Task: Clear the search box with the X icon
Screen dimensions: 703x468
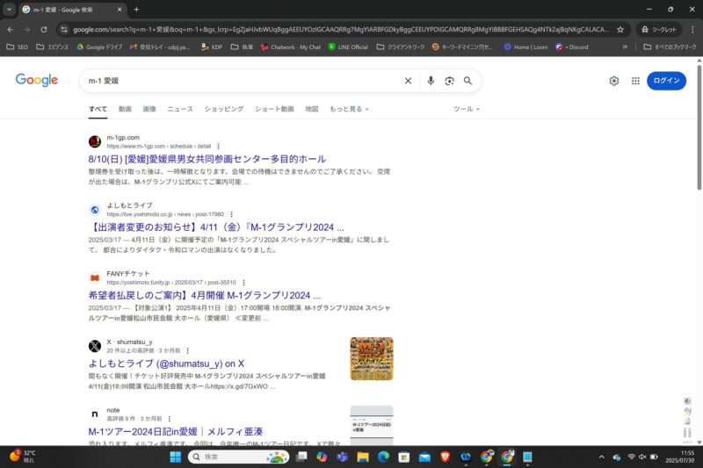Action: 408,81
